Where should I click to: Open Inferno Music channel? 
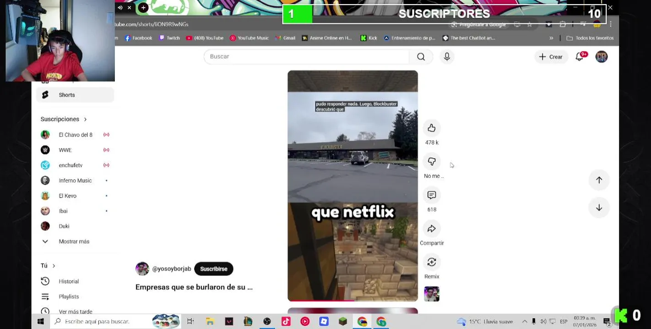[x=75, y=180]
